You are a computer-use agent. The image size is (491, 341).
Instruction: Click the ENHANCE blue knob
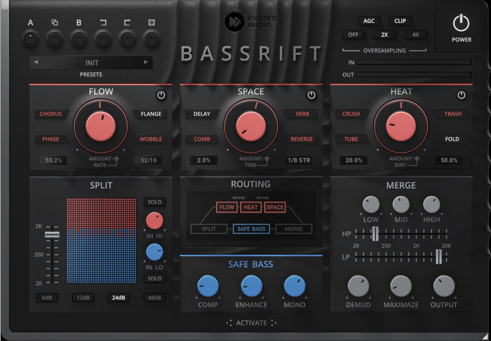point(251,286)
